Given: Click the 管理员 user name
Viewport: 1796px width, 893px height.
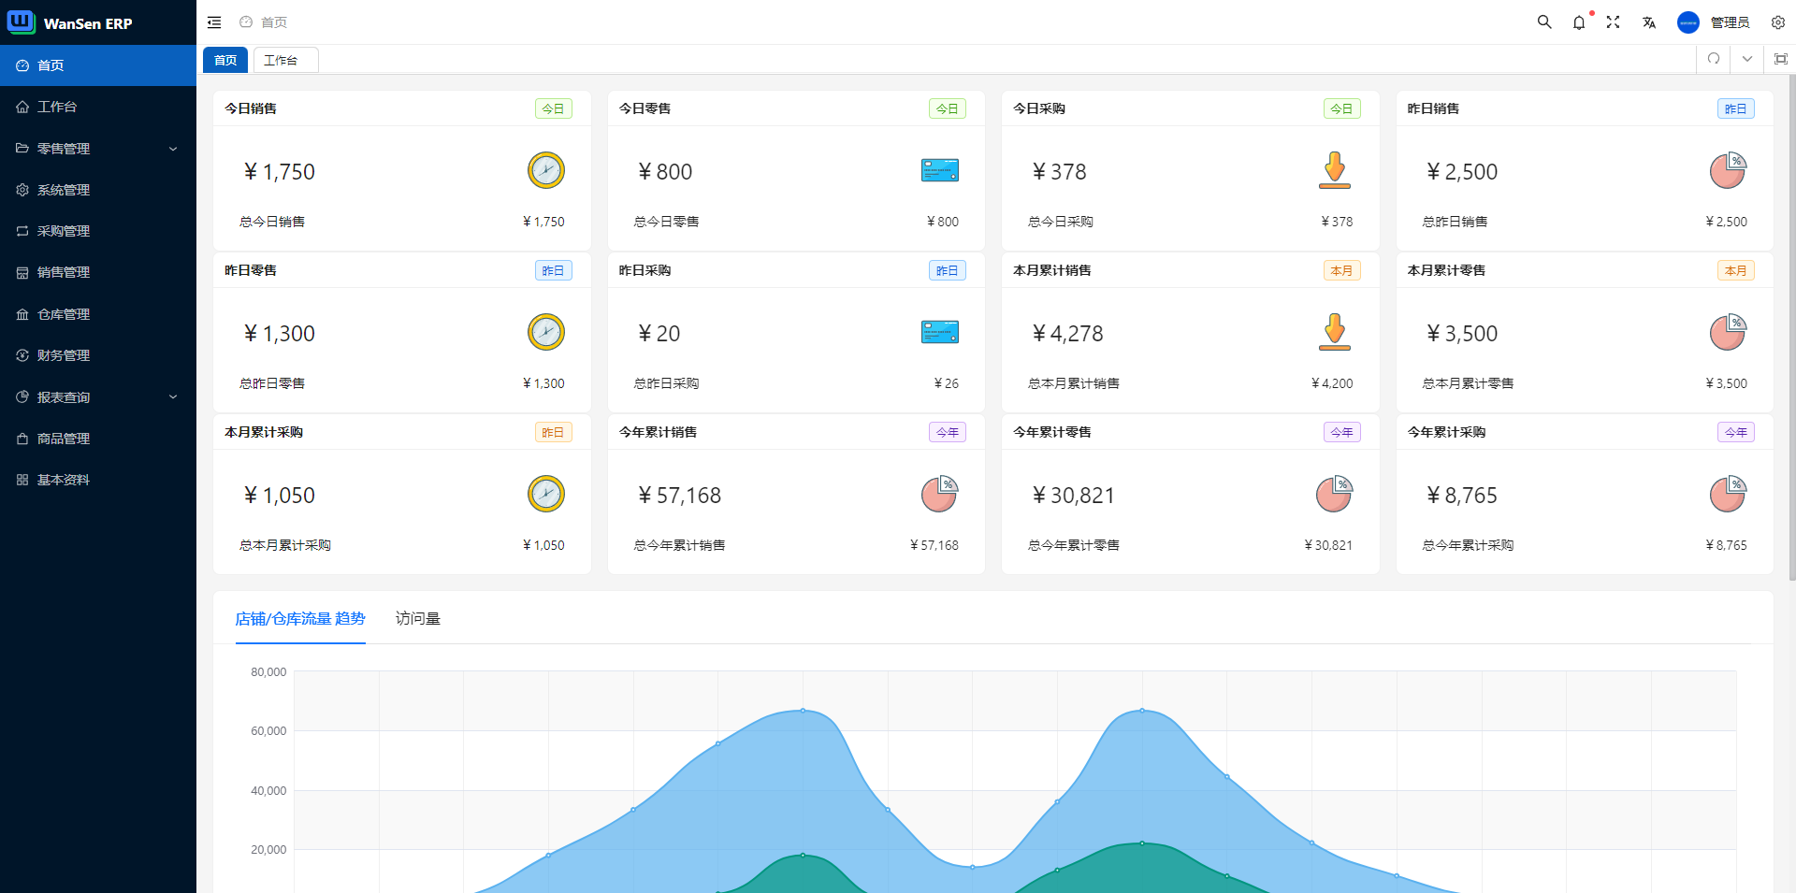Looking at the screenshot, I should [1730, 22].
